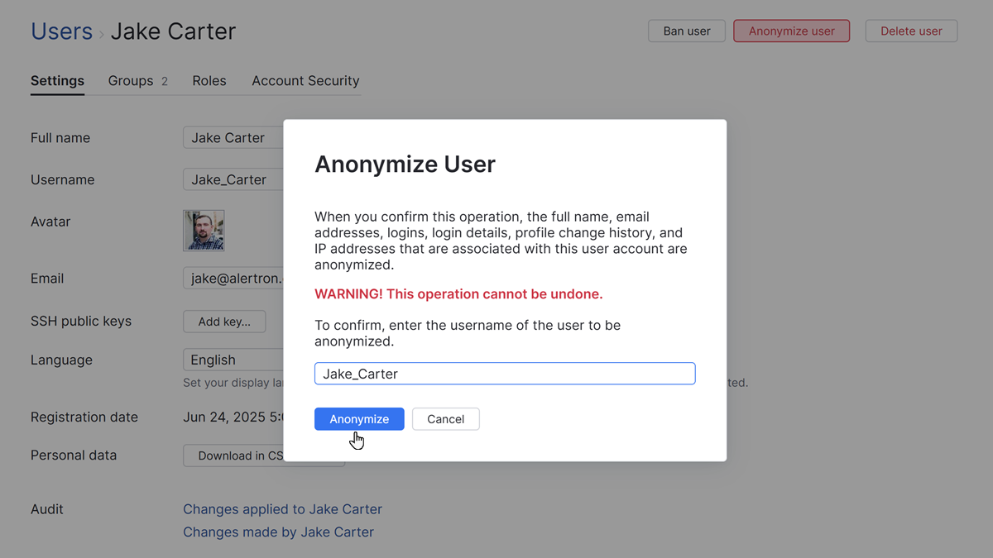Open Changes made by Jake Carter audit log
The height and width of the screenshot is (558, 993).
[278, 532]
